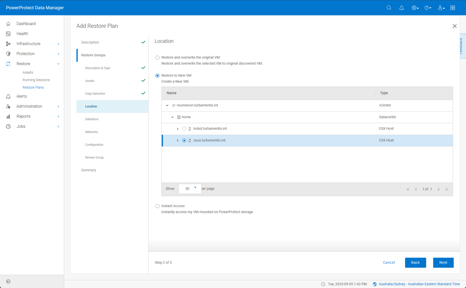Click the Cancel link
Screen dimensions: 466x288
point(389,262)
